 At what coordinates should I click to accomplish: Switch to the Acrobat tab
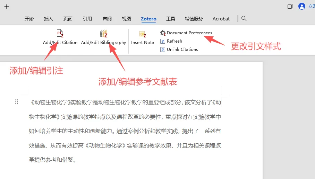click(221, 19)
